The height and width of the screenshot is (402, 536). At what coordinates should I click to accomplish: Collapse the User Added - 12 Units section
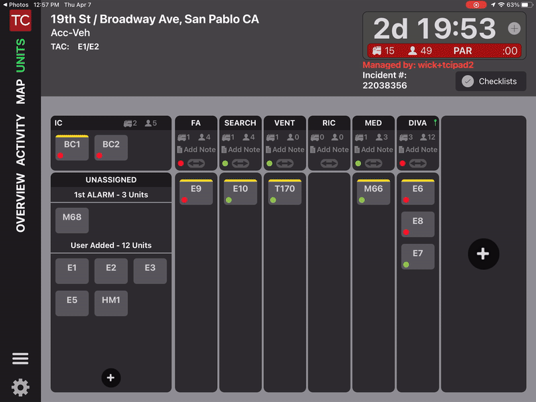(111, 245)
